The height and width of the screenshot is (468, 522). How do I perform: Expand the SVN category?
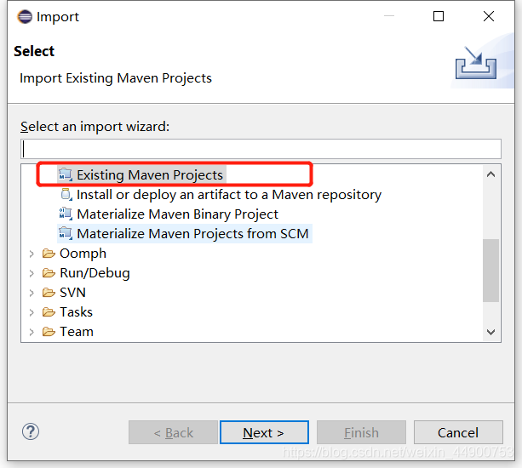click(x=32, y=293)
